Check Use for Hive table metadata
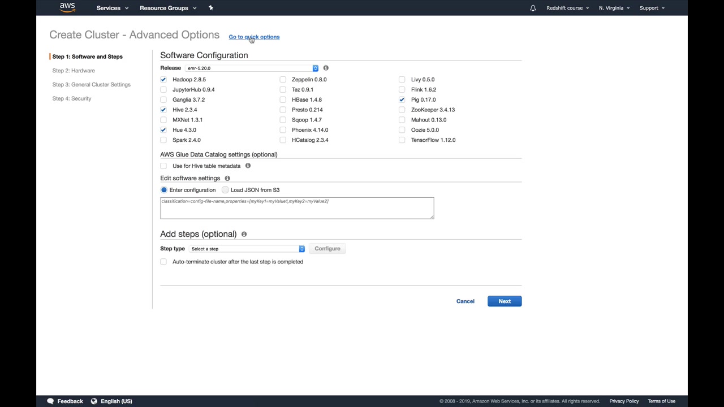This screenshot has height=407, width=724. tap(163, 166)
